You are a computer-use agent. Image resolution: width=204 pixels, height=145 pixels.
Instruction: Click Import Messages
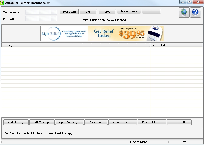[x=69, y=122]
